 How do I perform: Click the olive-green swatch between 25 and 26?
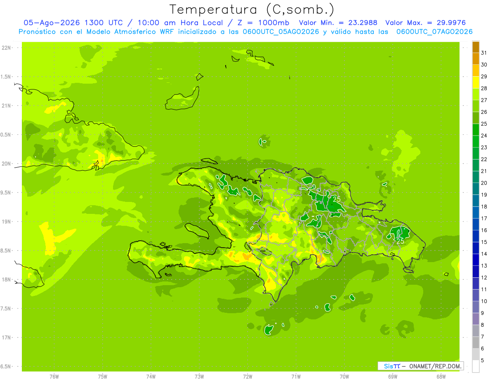(476, 118)
